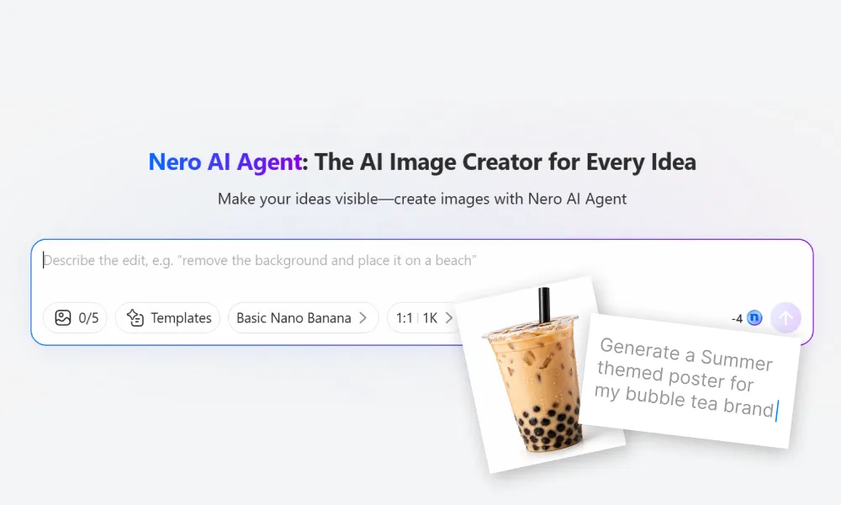Click the blue credits coin icon
Screen dimensions: 841x505
pos(754,317)
